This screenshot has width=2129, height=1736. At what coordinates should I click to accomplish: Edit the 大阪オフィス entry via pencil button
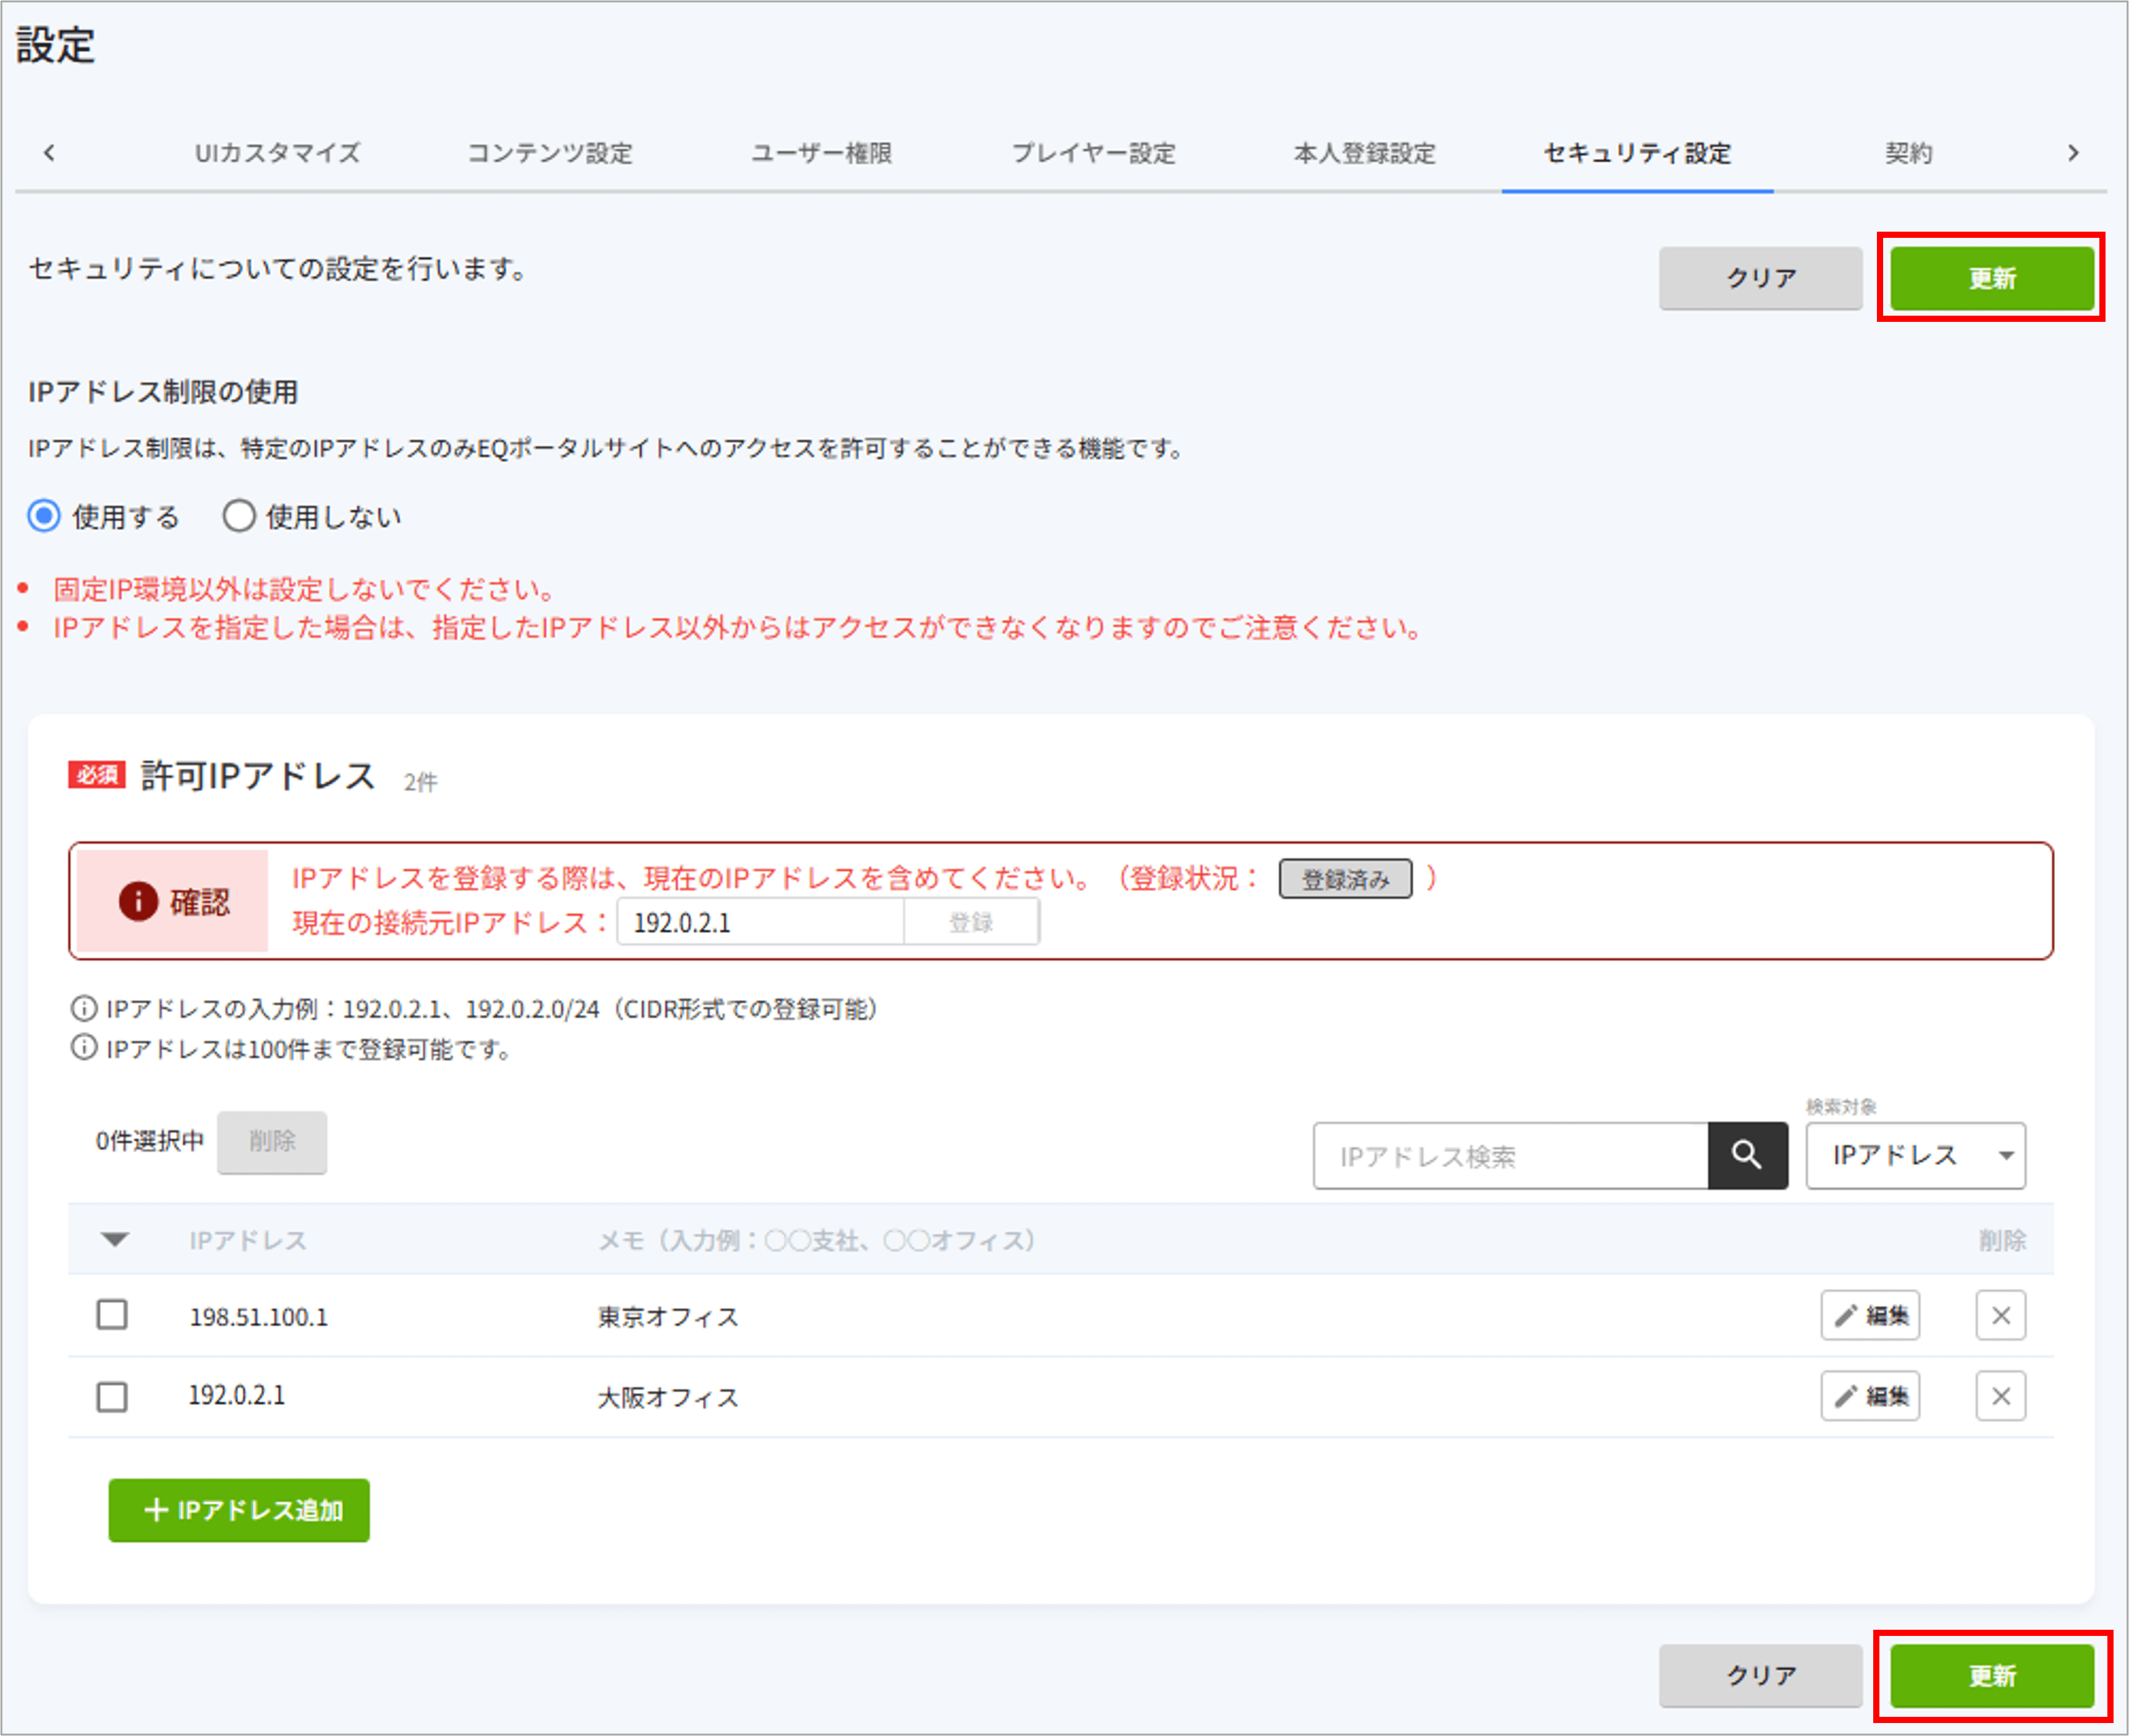coord(1869,1396)
